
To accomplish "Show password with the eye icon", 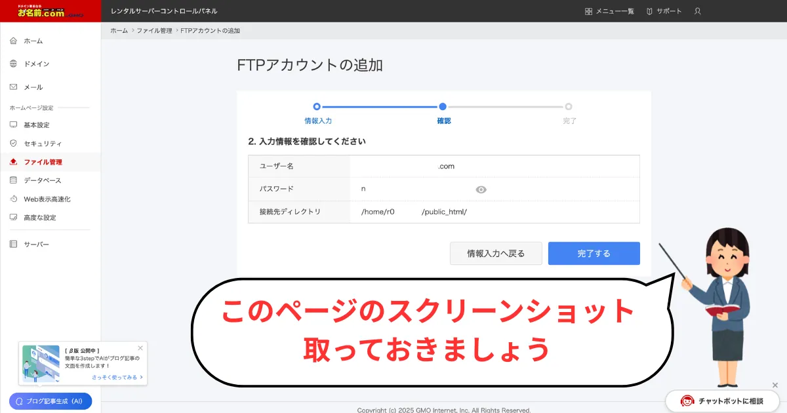I will (481, 189).
